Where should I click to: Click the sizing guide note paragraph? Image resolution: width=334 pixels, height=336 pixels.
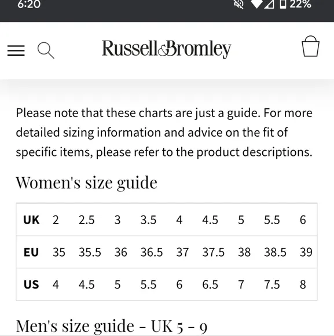(x=164, y=133)
